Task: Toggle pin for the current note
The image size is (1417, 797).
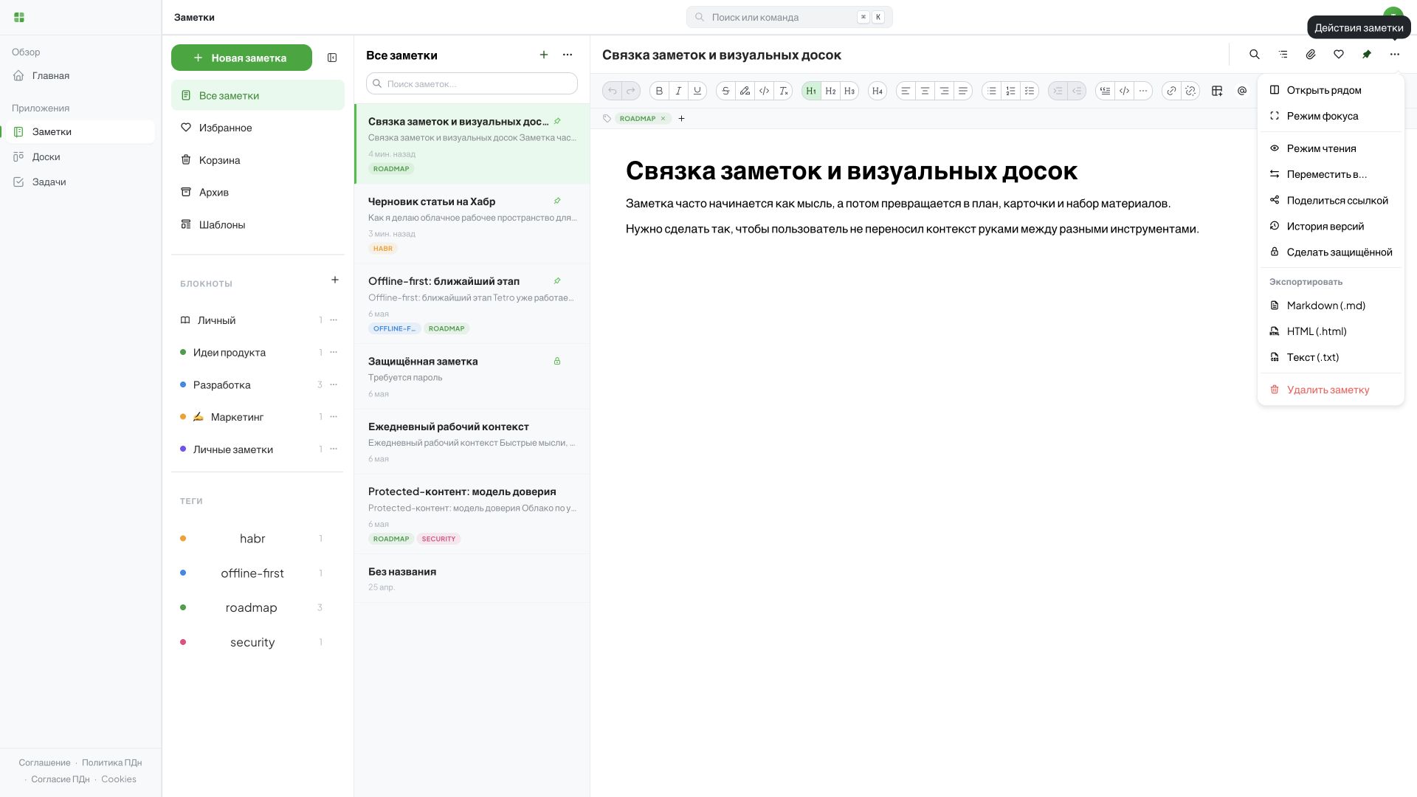Action: coord(1367,54)
